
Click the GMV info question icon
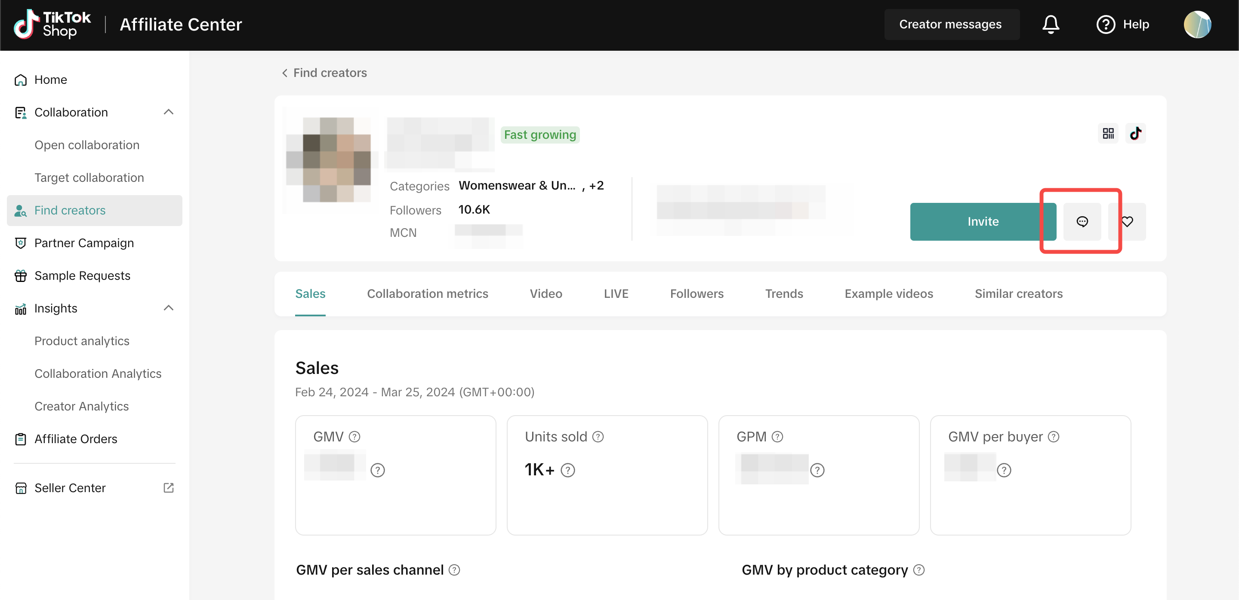click(x=354, y=437)
